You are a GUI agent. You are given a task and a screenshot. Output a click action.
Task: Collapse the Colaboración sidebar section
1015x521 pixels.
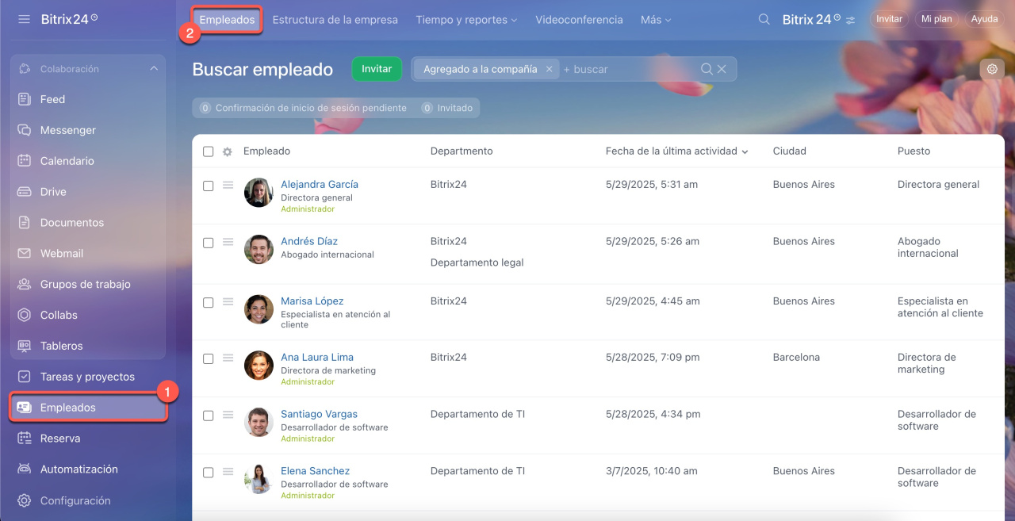tap(154, 69)
